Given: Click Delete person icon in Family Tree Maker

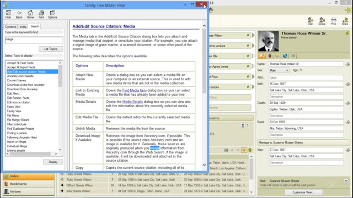Looking at the screenshot, I should (322, 21).
